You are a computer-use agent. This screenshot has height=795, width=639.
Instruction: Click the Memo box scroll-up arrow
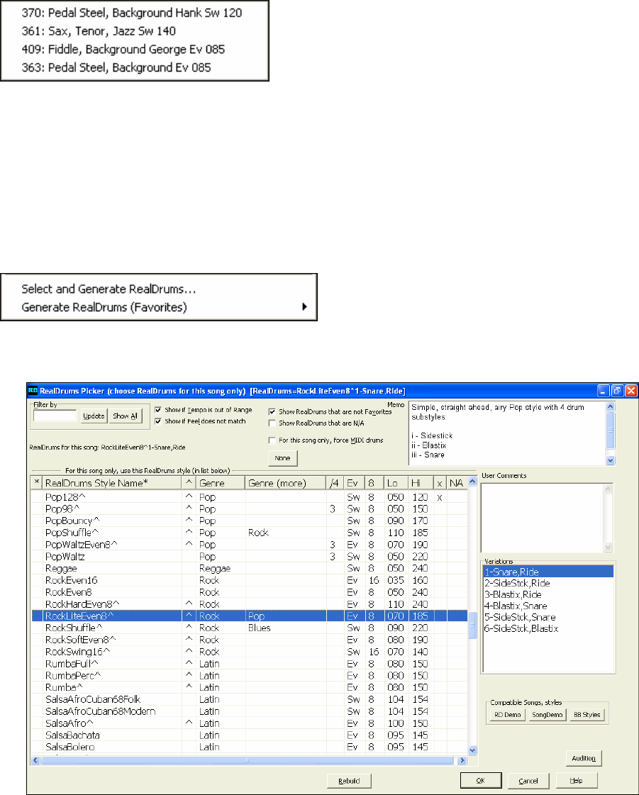(x=611, y=406)
